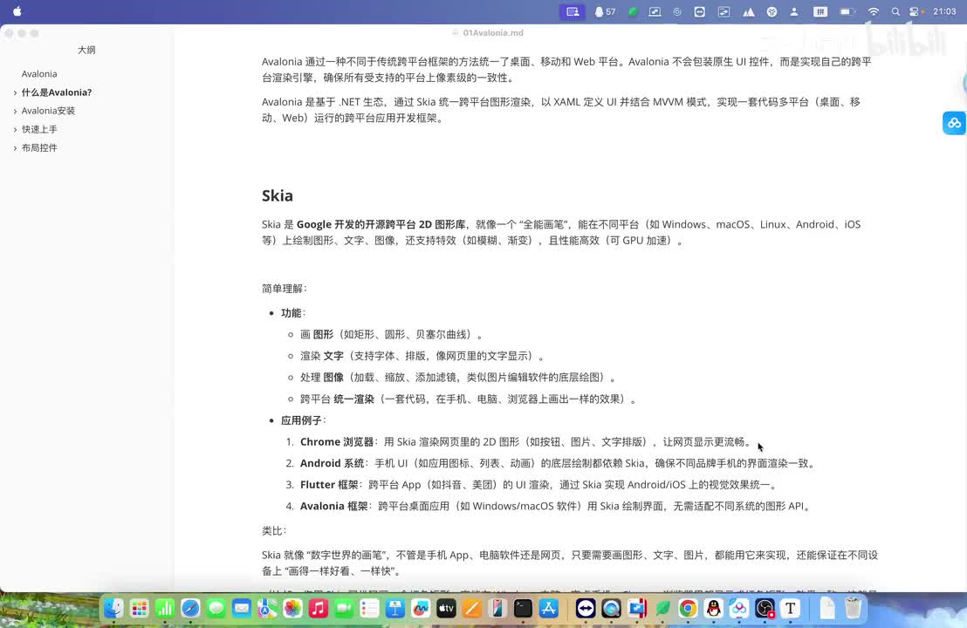Image resolution: width=967 pixels, height=628 pixels.
Task: Open Typora from the Dock
Action: pos(791,609)
